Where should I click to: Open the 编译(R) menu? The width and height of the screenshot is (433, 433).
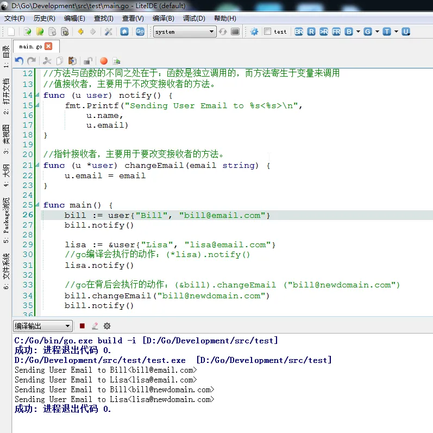coord(163,18)
